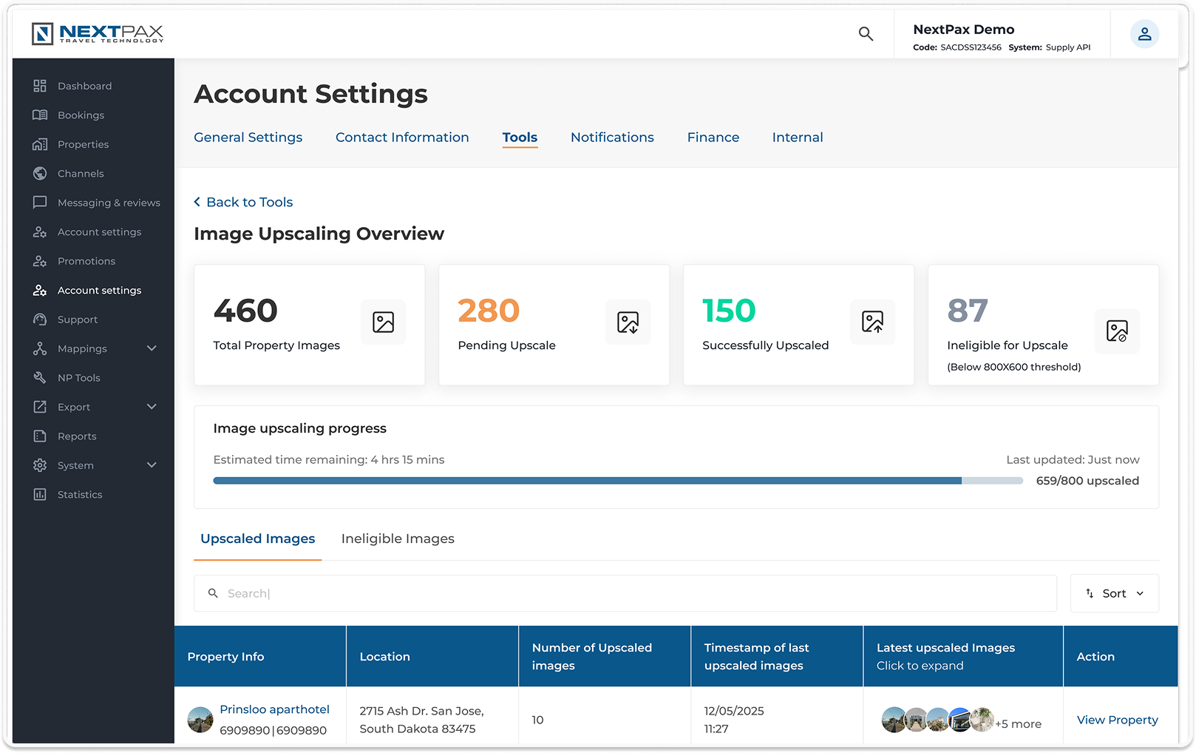Open the Sort dropdown
This screenshot has width=1196, height=753.
[1114, 593]
